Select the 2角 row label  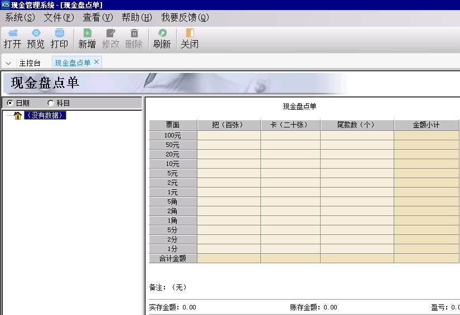(x=173, y=211)
